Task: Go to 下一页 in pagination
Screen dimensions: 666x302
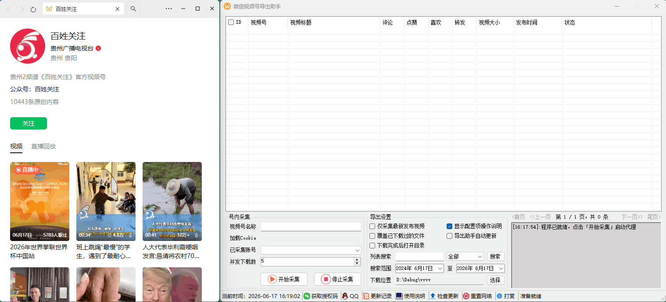Action: tap(632, 217)
